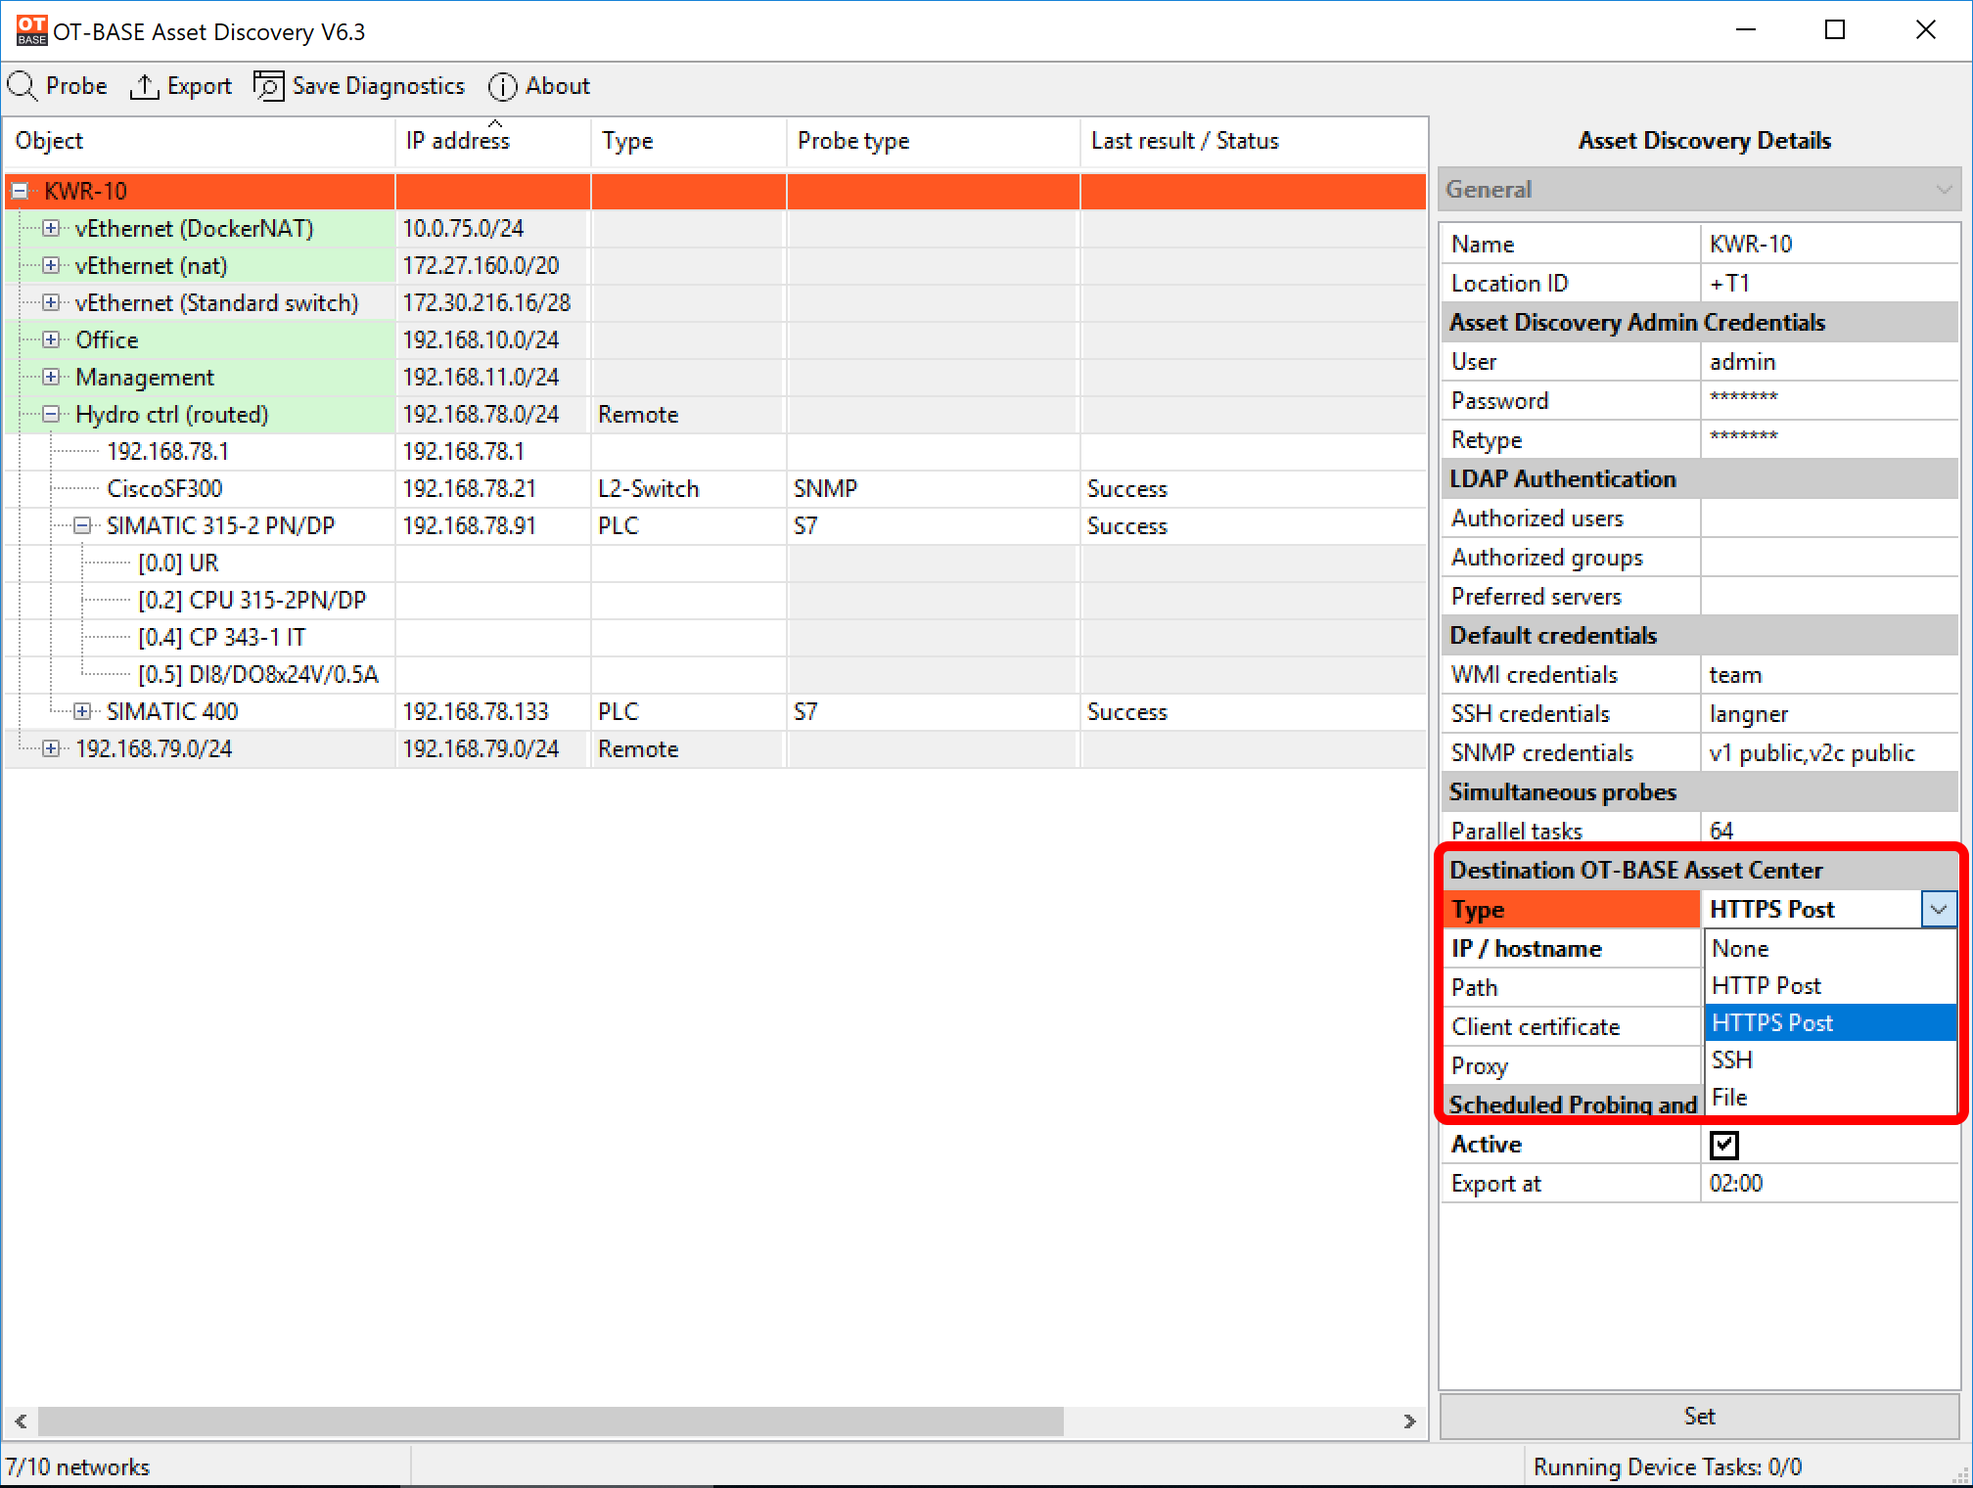1973x1488 pixels.
Task: Click Save Diagnostics toolbar label
Action: click(379, 86)
